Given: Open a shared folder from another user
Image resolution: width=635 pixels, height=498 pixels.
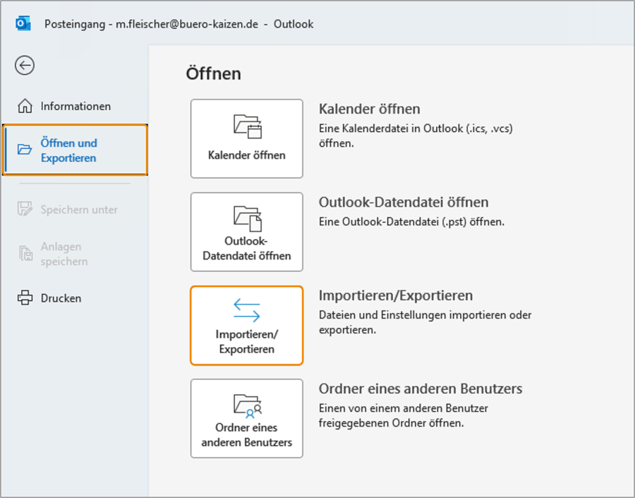Looking at the screenshot, I should (246, 418).
